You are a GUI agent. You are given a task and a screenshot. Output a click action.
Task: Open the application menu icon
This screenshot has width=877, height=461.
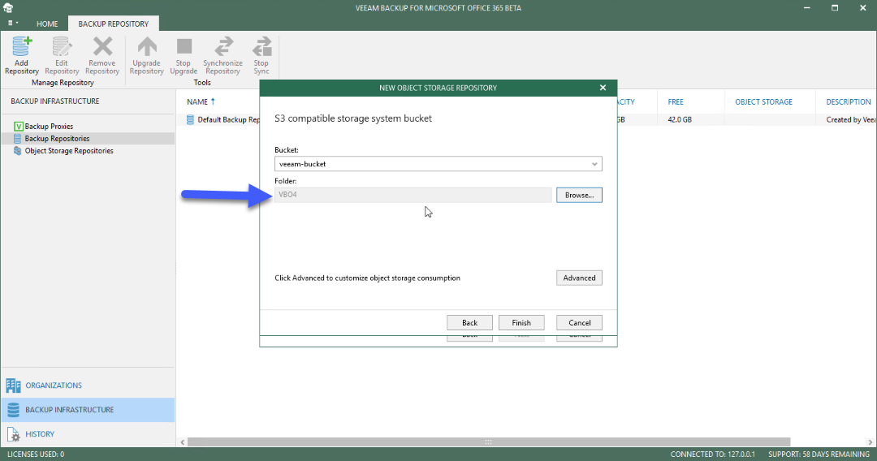pyautogui.click(x=13, y=24)
